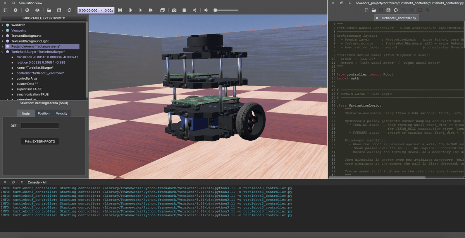Toggle 3D rendering cube icon
The height and width of the screenshot is (238, 465).
(162, 10)
